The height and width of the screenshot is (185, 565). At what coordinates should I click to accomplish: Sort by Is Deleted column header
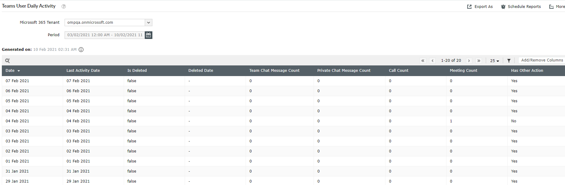click(137, 71)
